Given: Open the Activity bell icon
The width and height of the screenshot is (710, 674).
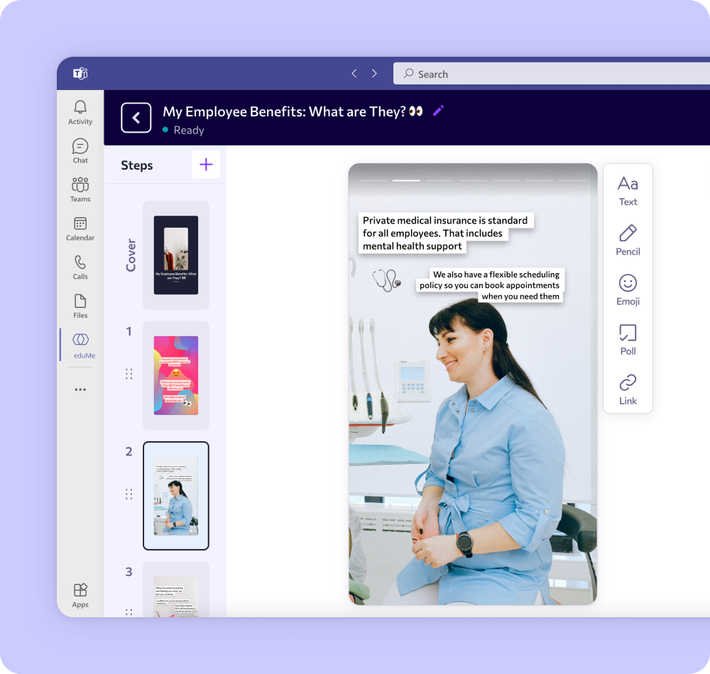Looking at the screenshot, I should 80,112.
